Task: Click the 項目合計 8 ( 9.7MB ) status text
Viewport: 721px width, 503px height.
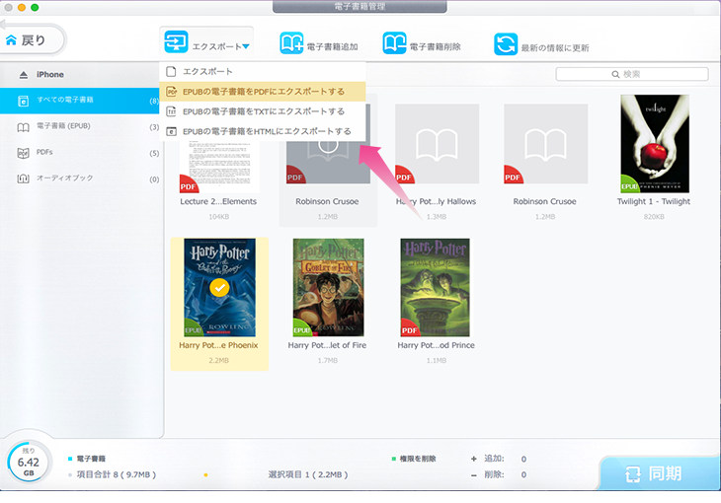Action: click(x=116, y=474)
